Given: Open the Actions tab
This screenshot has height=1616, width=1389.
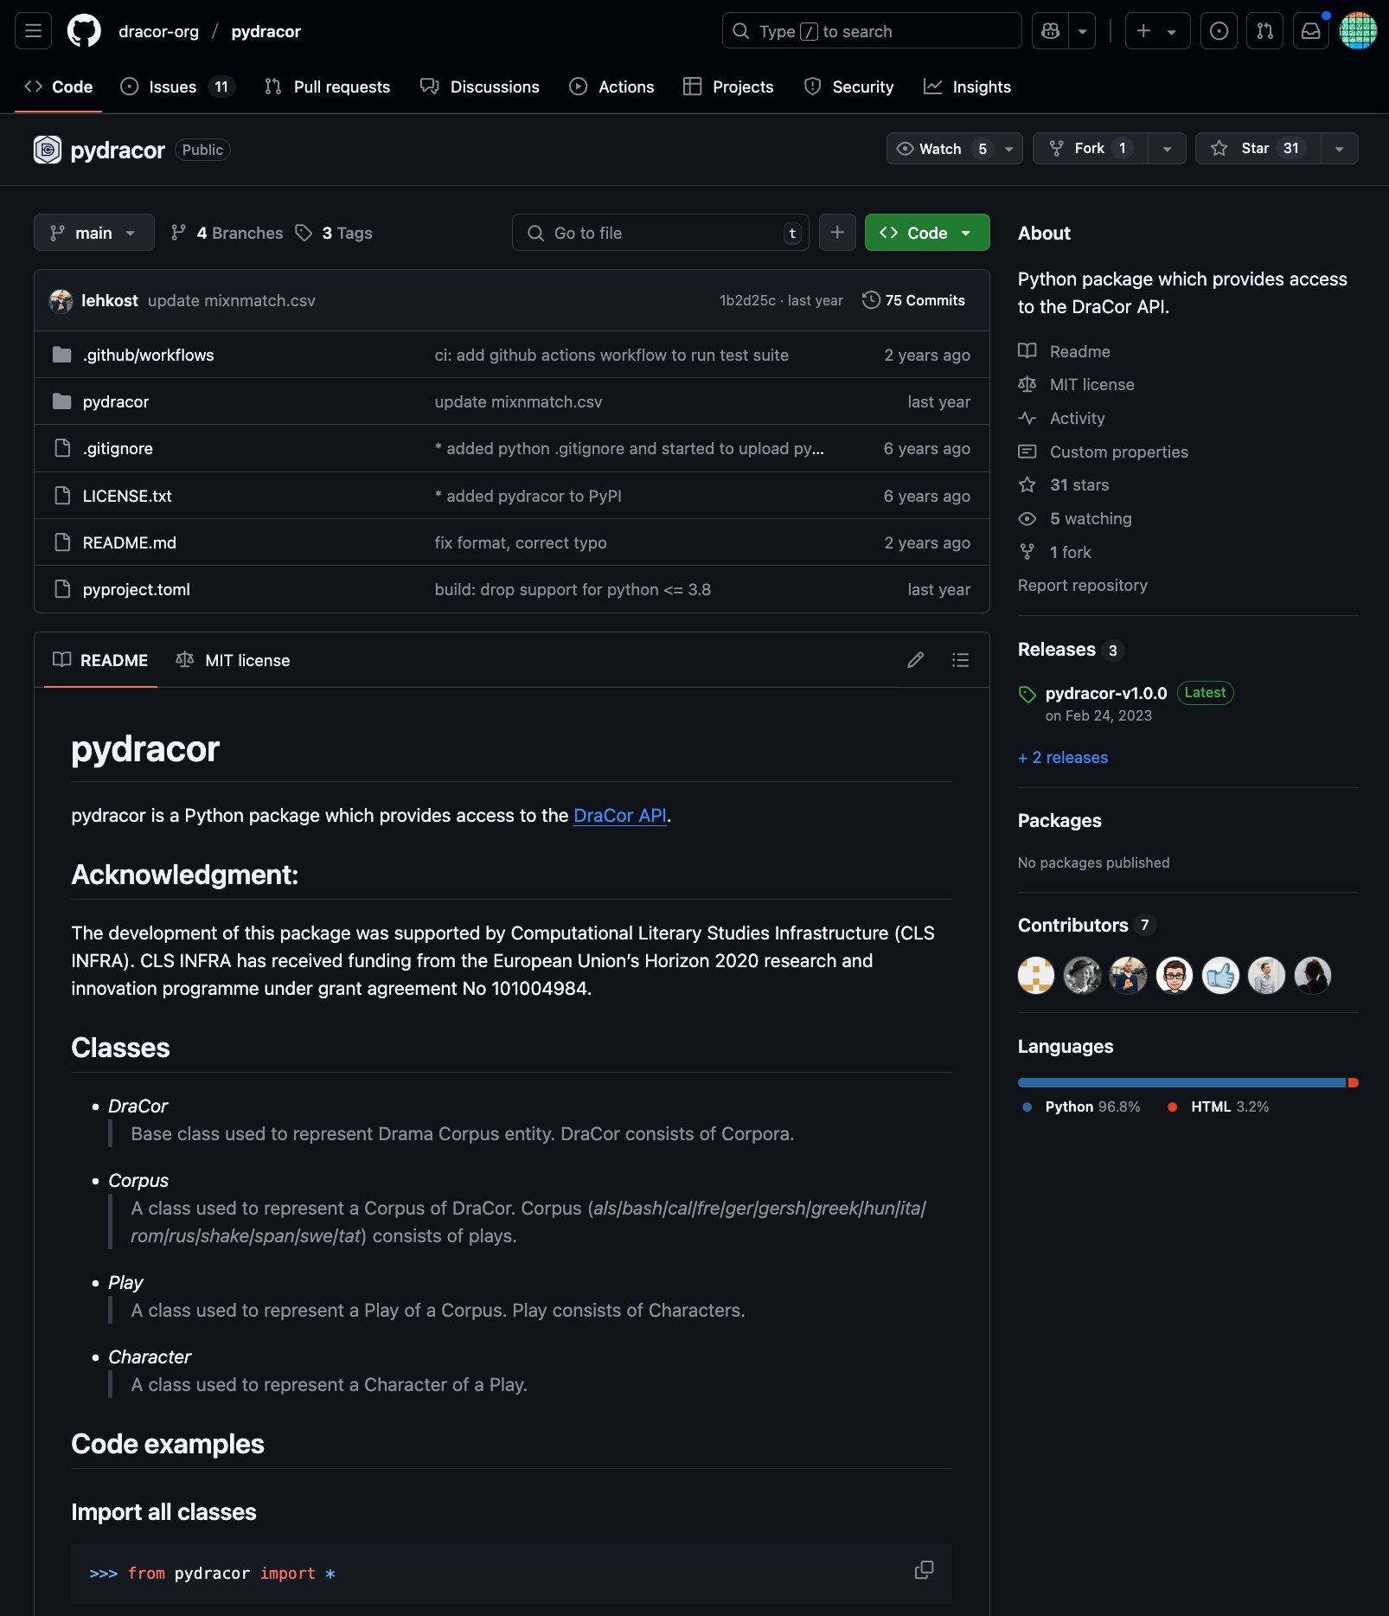Looking at the screenshot, I should point(612,87).
